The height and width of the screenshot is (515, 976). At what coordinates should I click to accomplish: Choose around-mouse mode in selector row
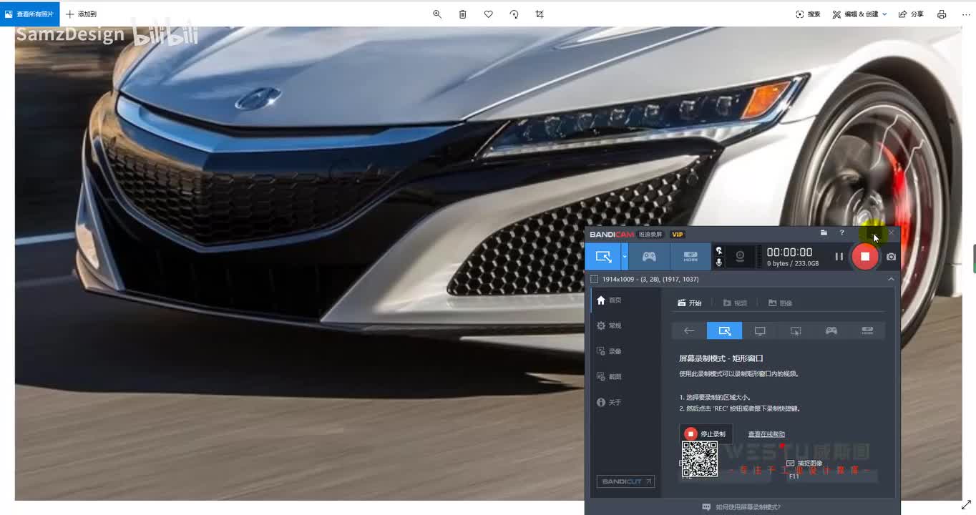point(796,330)
